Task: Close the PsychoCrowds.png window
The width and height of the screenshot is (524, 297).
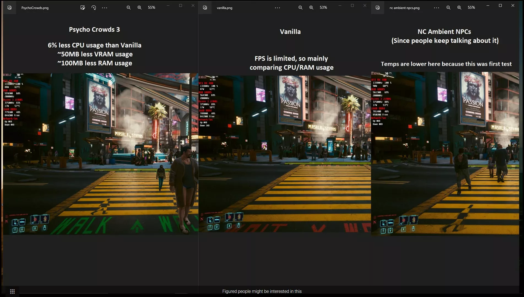Action: pos(193,5)
